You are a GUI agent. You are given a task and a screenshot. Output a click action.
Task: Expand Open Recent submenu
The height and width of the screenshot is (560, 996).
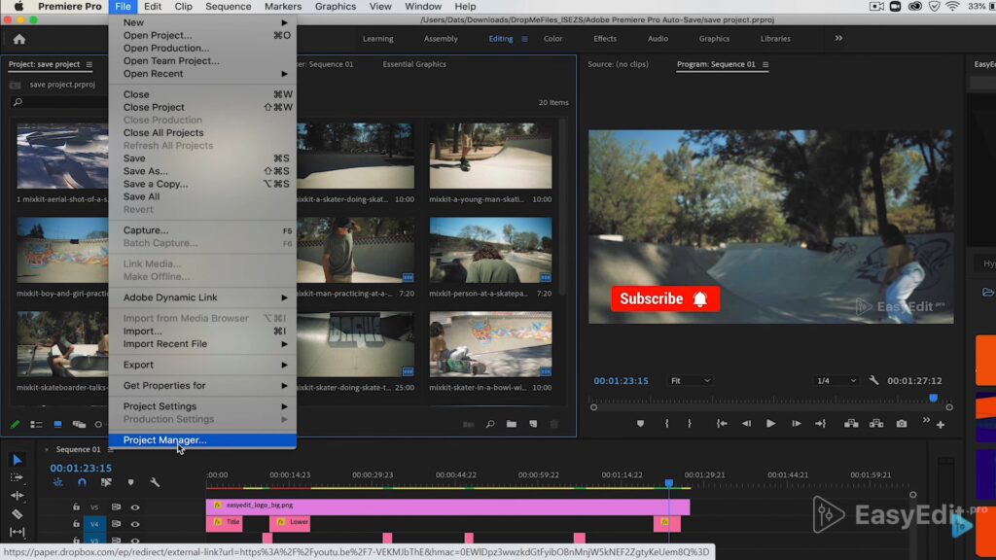tap(202, 74)
